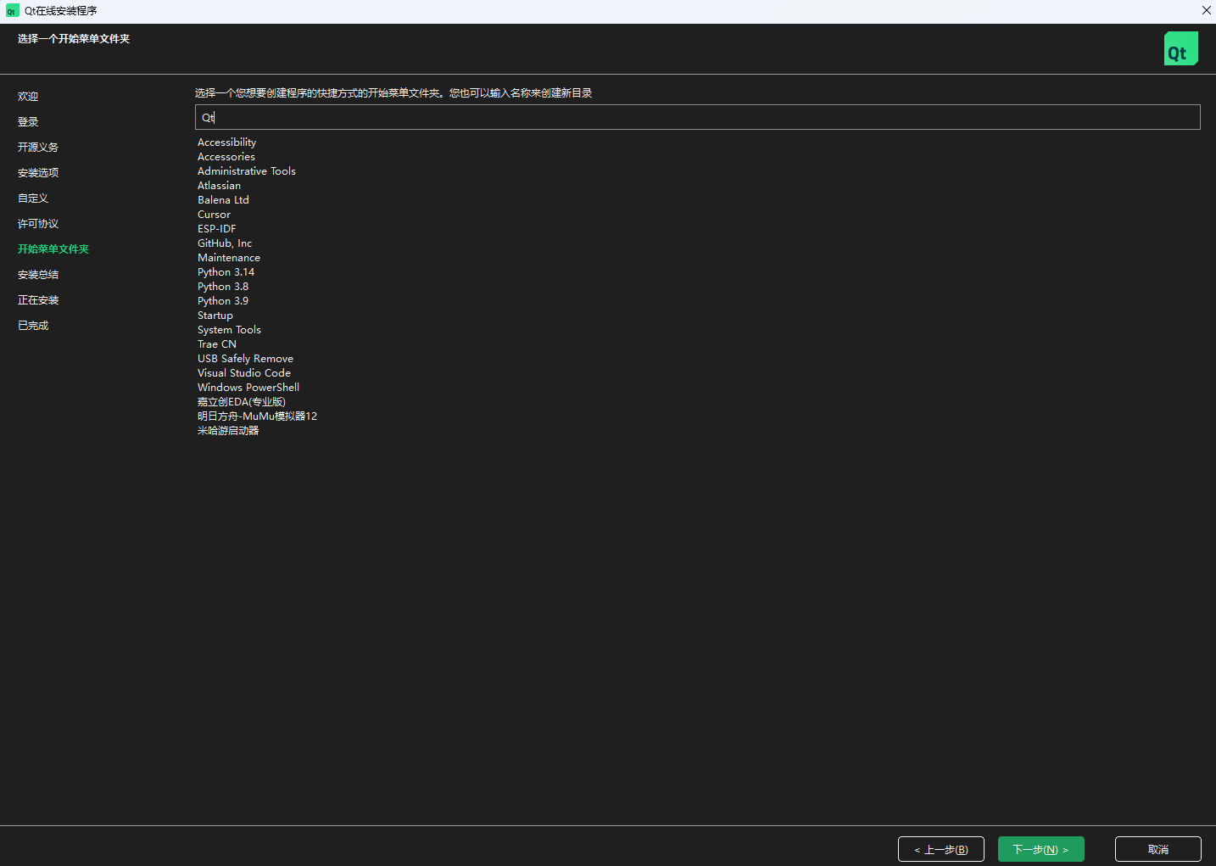Image resolution: width=1216 pixels, height=866 pixels.
Task: Pick the Visual Studio Code folder
Action: point(243,373)
